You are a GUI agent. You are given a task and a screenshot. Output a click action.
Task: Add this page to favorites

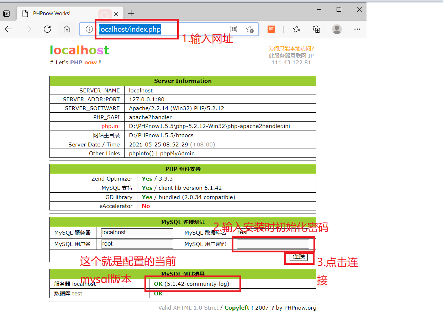coord(250,30)
